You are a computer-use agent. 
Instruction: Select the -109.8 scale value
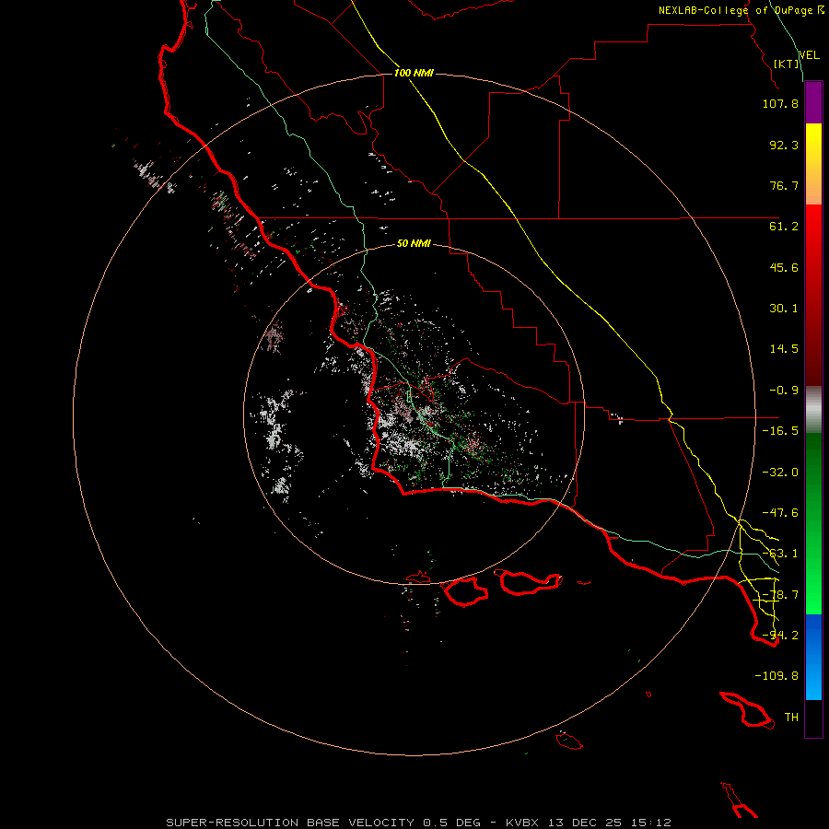[x=776, y=676]
